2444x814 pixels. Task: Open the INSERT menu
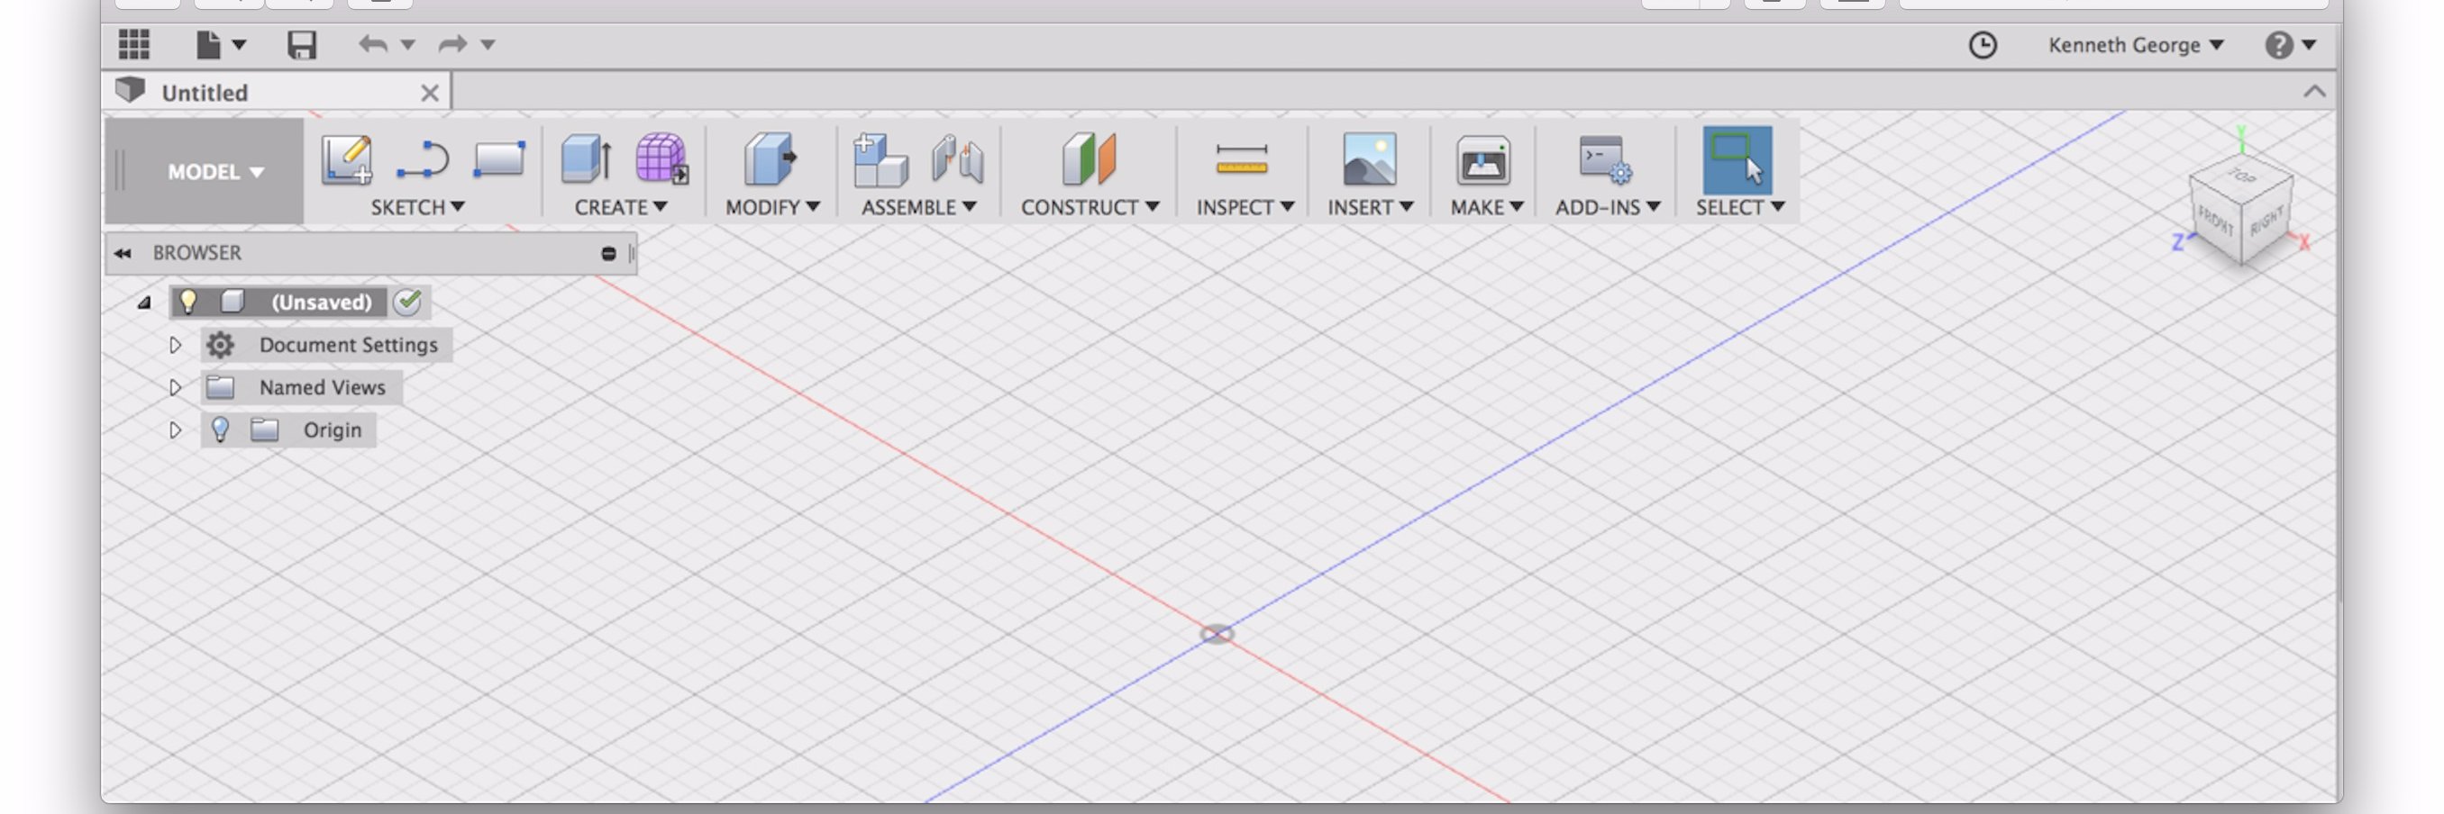point(1370,206)
